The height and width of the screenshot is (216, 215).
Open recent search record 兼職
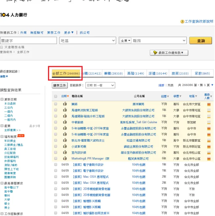[x=4, y=76]
